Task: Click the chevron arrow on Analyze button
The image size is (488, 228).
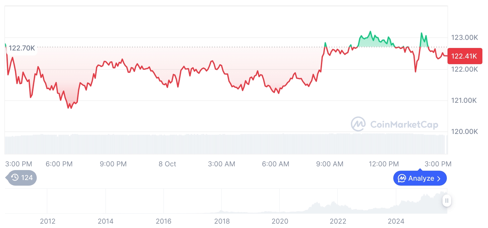Action: coord(439,178)
